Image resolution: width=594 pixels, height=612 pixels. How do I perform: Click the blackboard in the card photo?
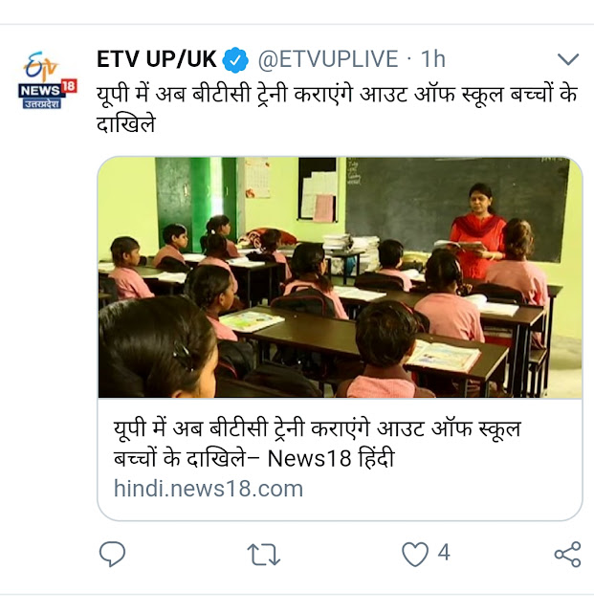pos(457,207)
